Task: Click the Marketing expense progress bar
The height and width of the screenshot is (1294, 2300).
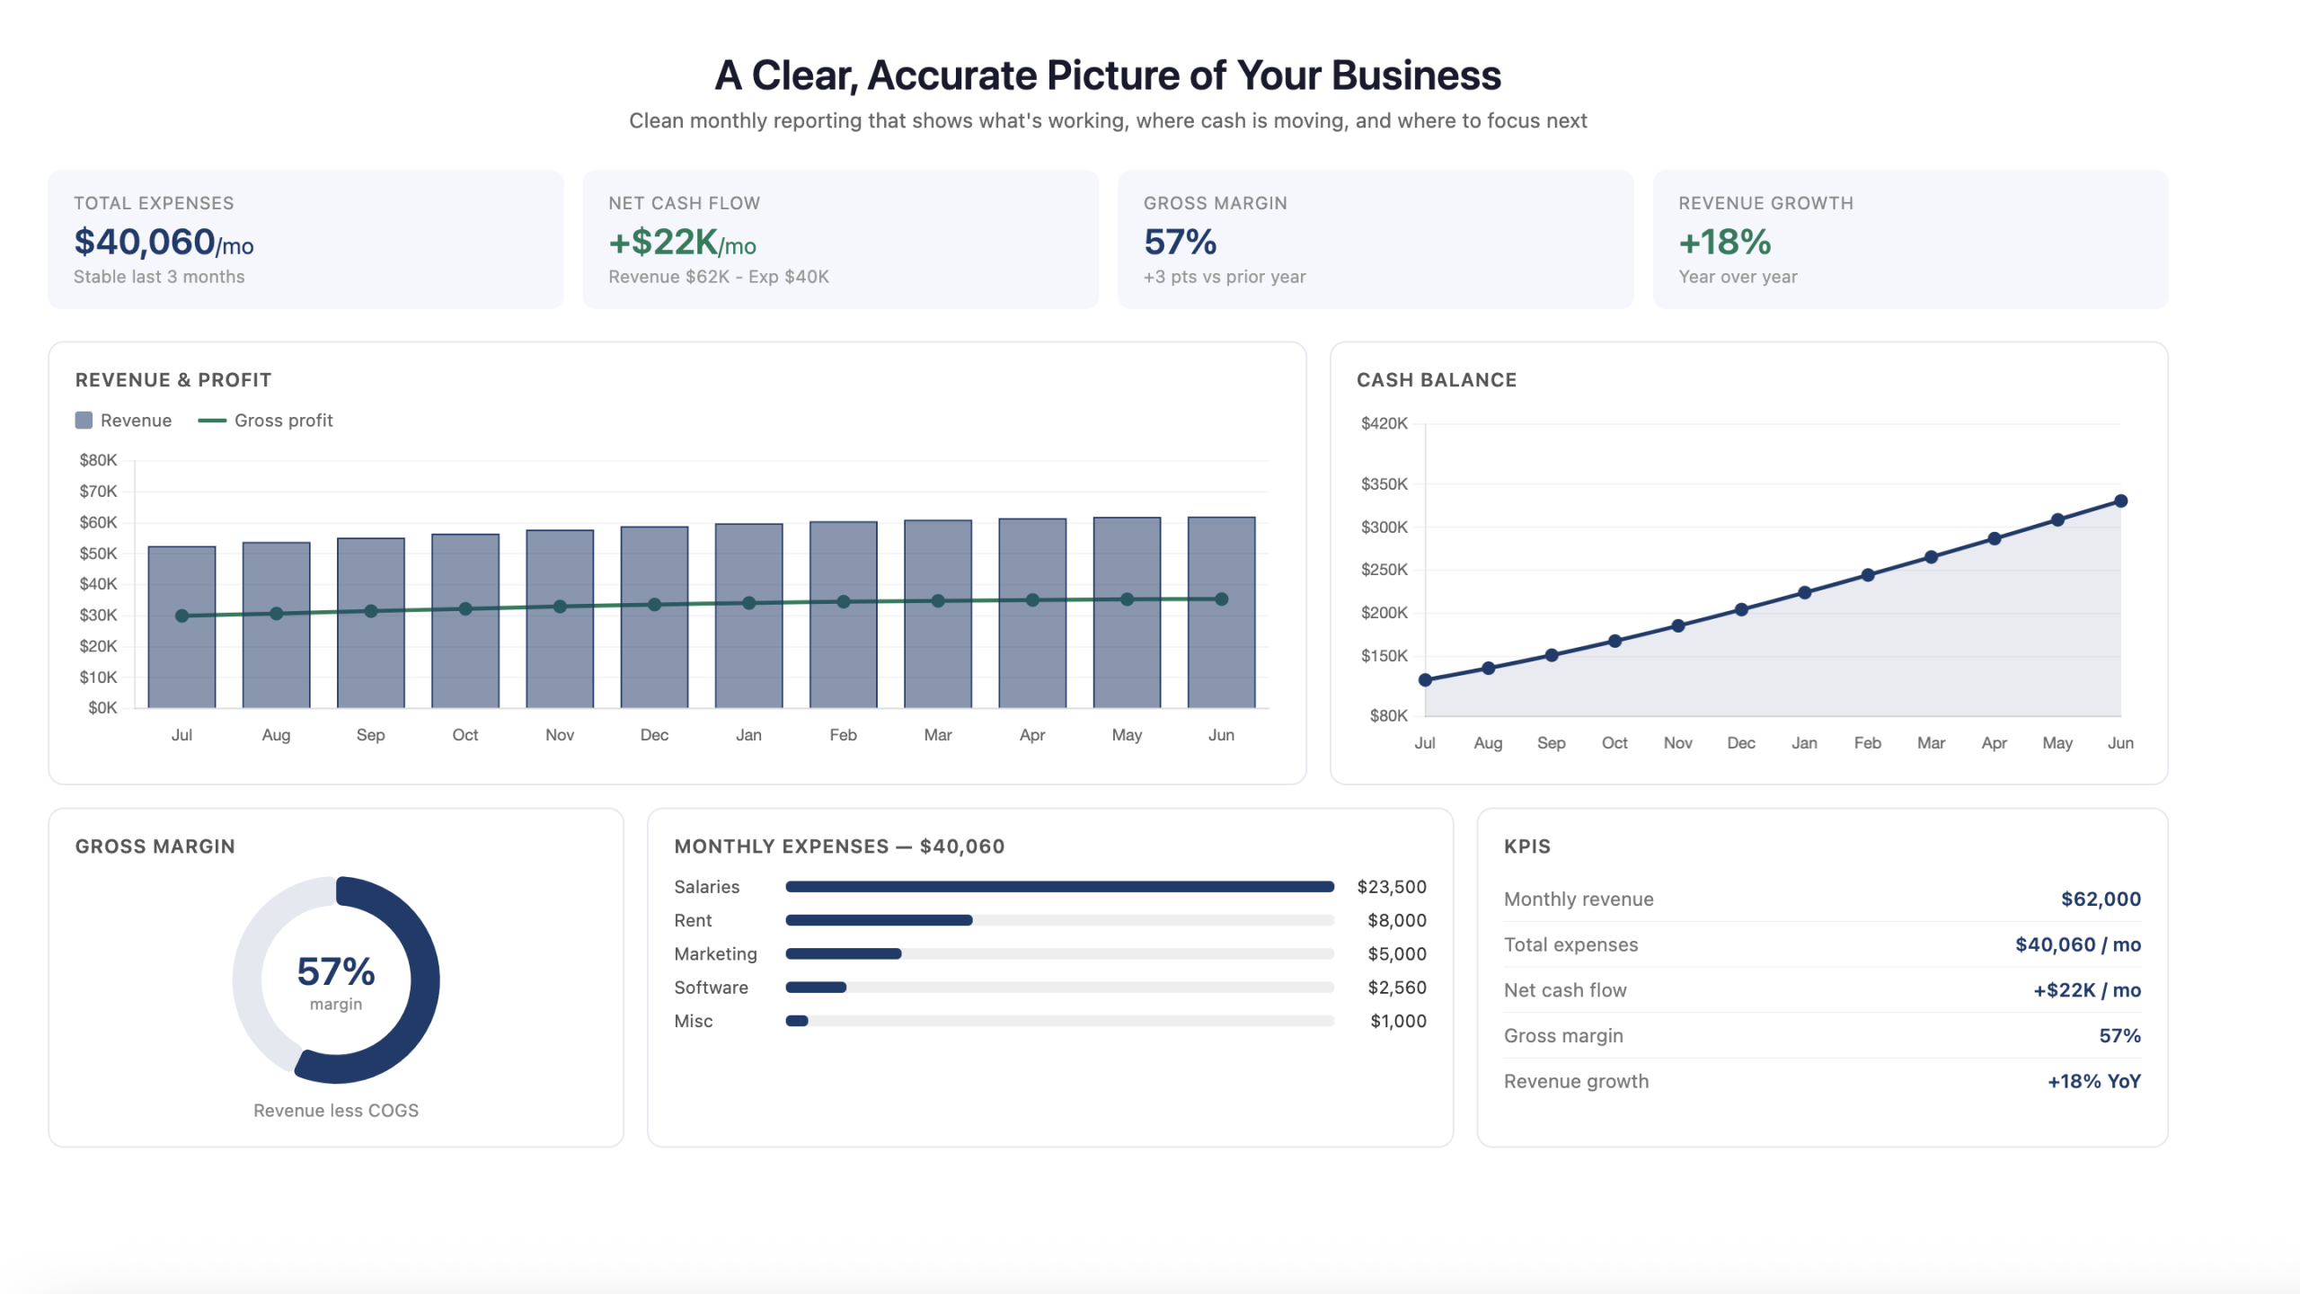Action: point(1059,954)
